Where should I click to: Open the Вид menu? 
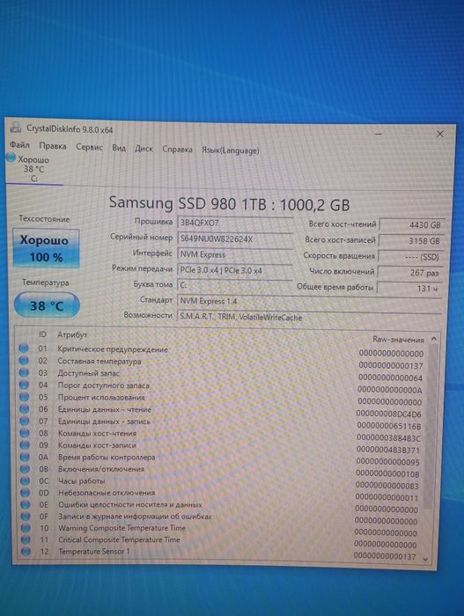point(119,148)
